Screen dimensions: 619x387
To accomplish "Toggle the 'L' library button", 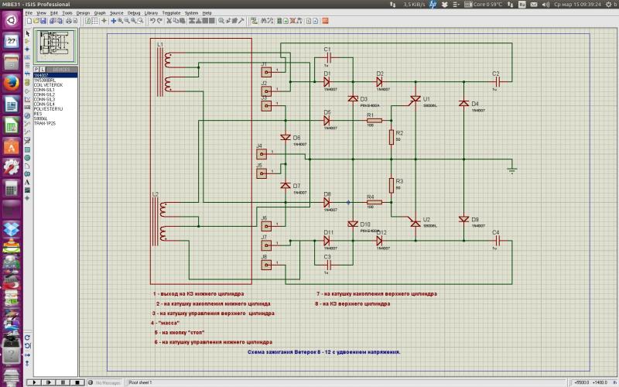I will 43,69.
